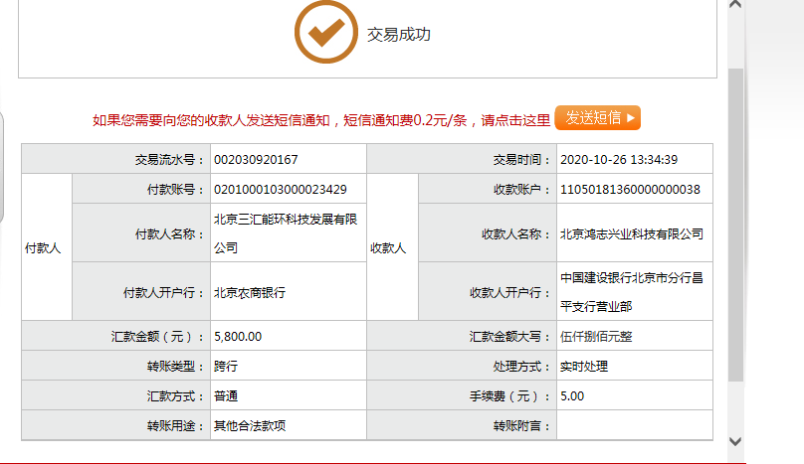Click the scrollbar down arrow
The image size is (804, 464).
[x=735, y=440]
